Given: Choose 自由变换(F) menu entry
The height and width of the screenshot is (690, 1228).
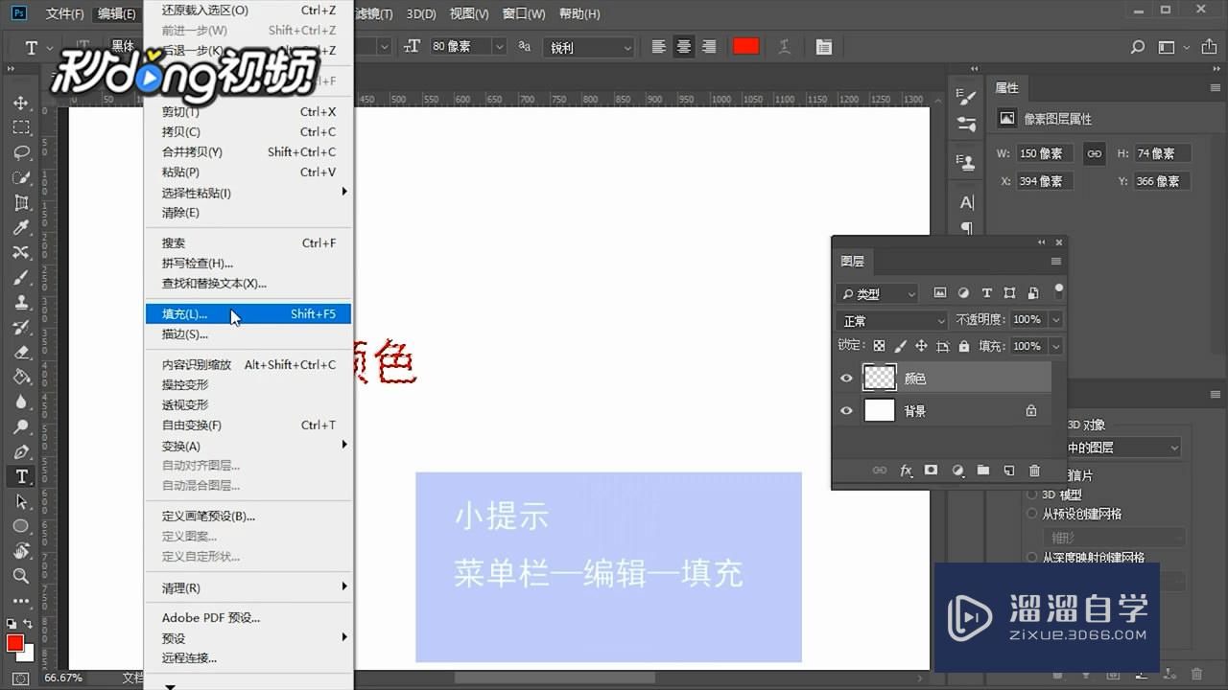Looking at the screenshot, I should 248,425.
